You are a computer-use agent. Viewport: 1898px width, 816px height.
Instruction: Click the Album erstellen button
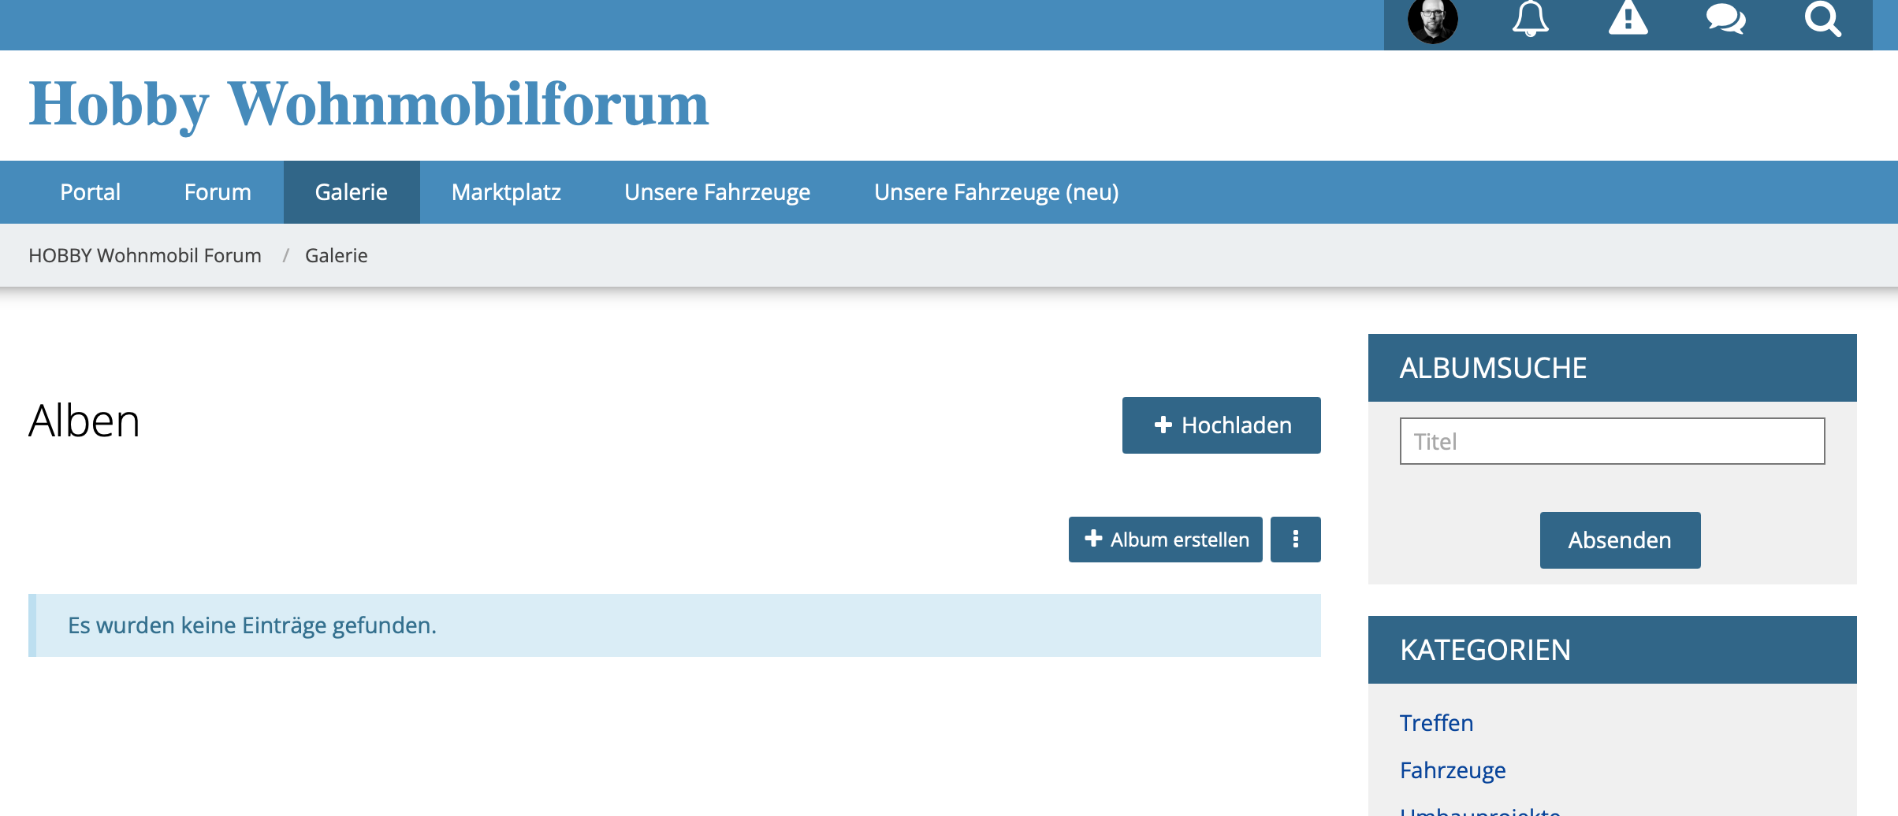[x=1165, y=540]
